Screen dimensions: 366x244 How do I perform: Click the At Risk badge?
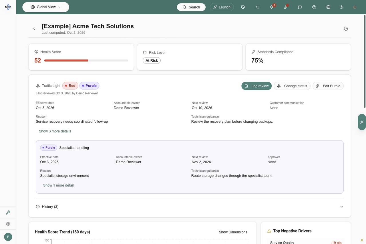tap(152, 61)
